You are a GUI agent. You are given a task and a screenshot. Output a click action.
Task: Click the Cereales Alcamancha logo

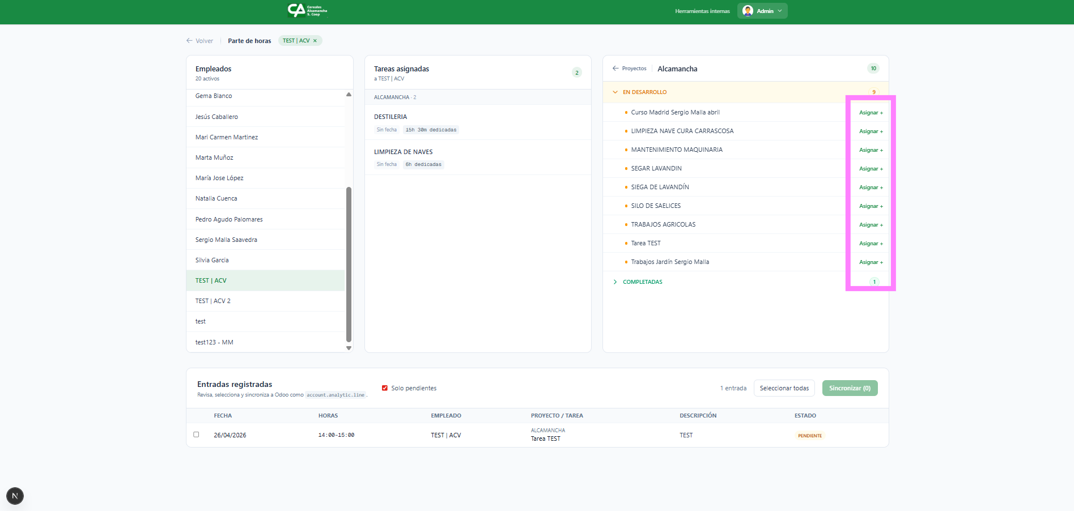307,11
